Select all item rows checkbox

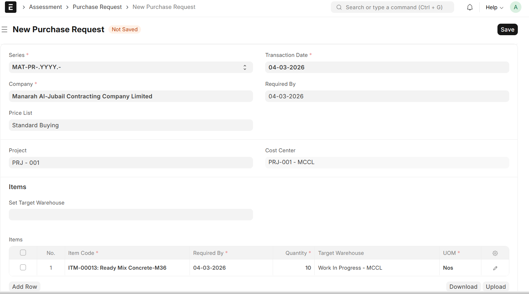[23, 253]
